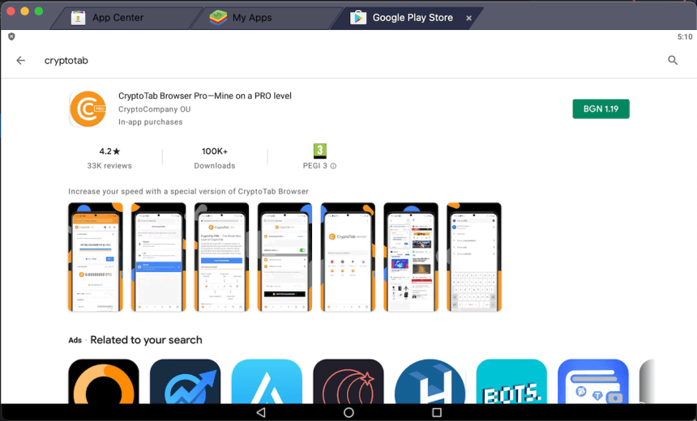Switch to the App Center tab
The width and height of the screenshot is (697, 421).
pos(120,18)
